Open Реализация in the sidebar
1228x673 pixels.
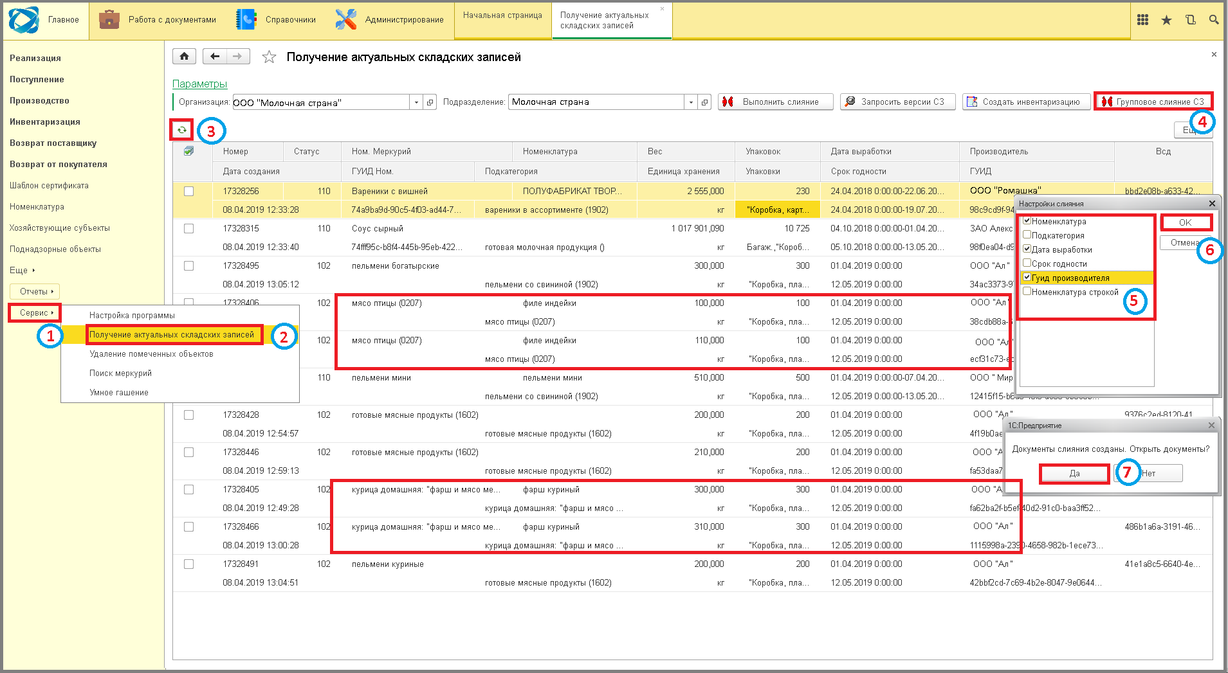click(x=35, y=58)
